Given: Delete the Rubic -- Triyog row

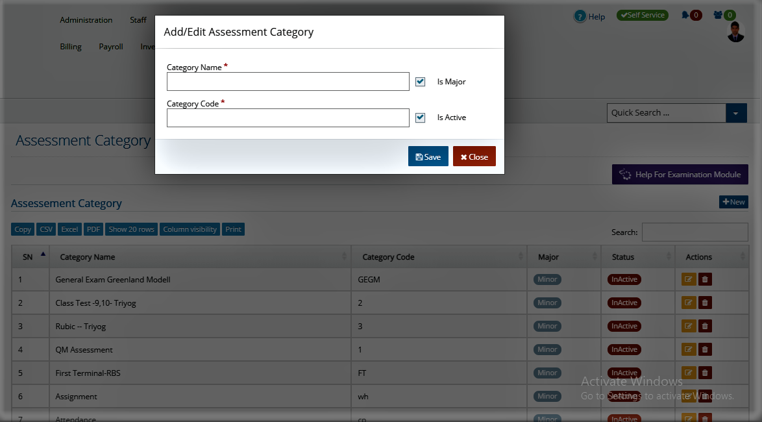Looking at the screenshot, I should [x=705, y=326].
